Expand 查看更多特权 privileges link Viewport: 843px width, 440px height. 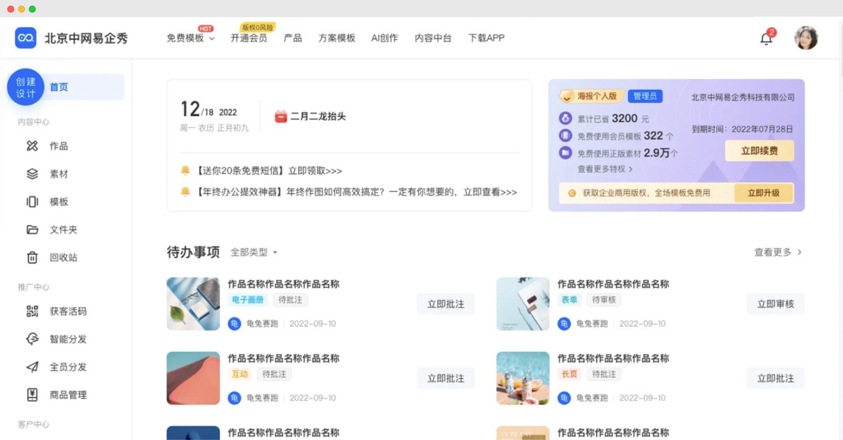[604, 169]
